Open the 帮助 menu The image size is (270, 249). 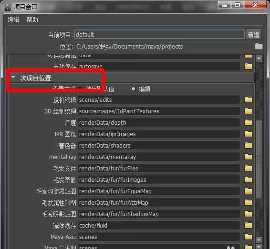coord(32,20)
